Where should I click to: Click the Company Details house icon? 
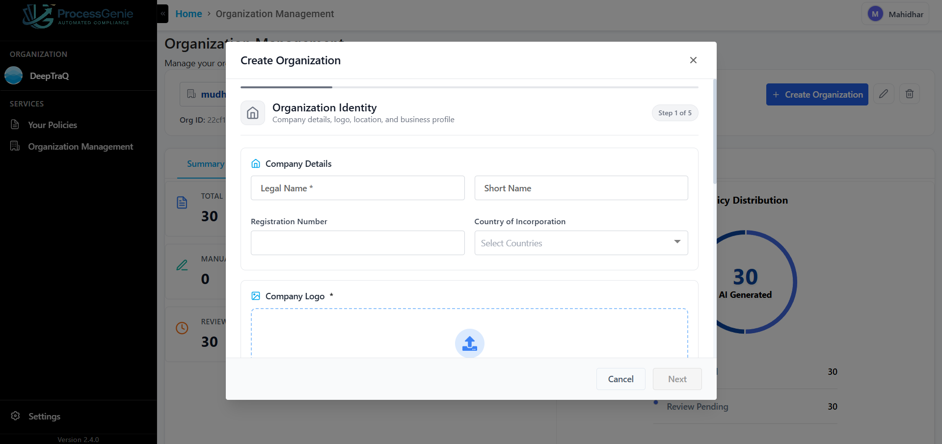tap(256, 164)
